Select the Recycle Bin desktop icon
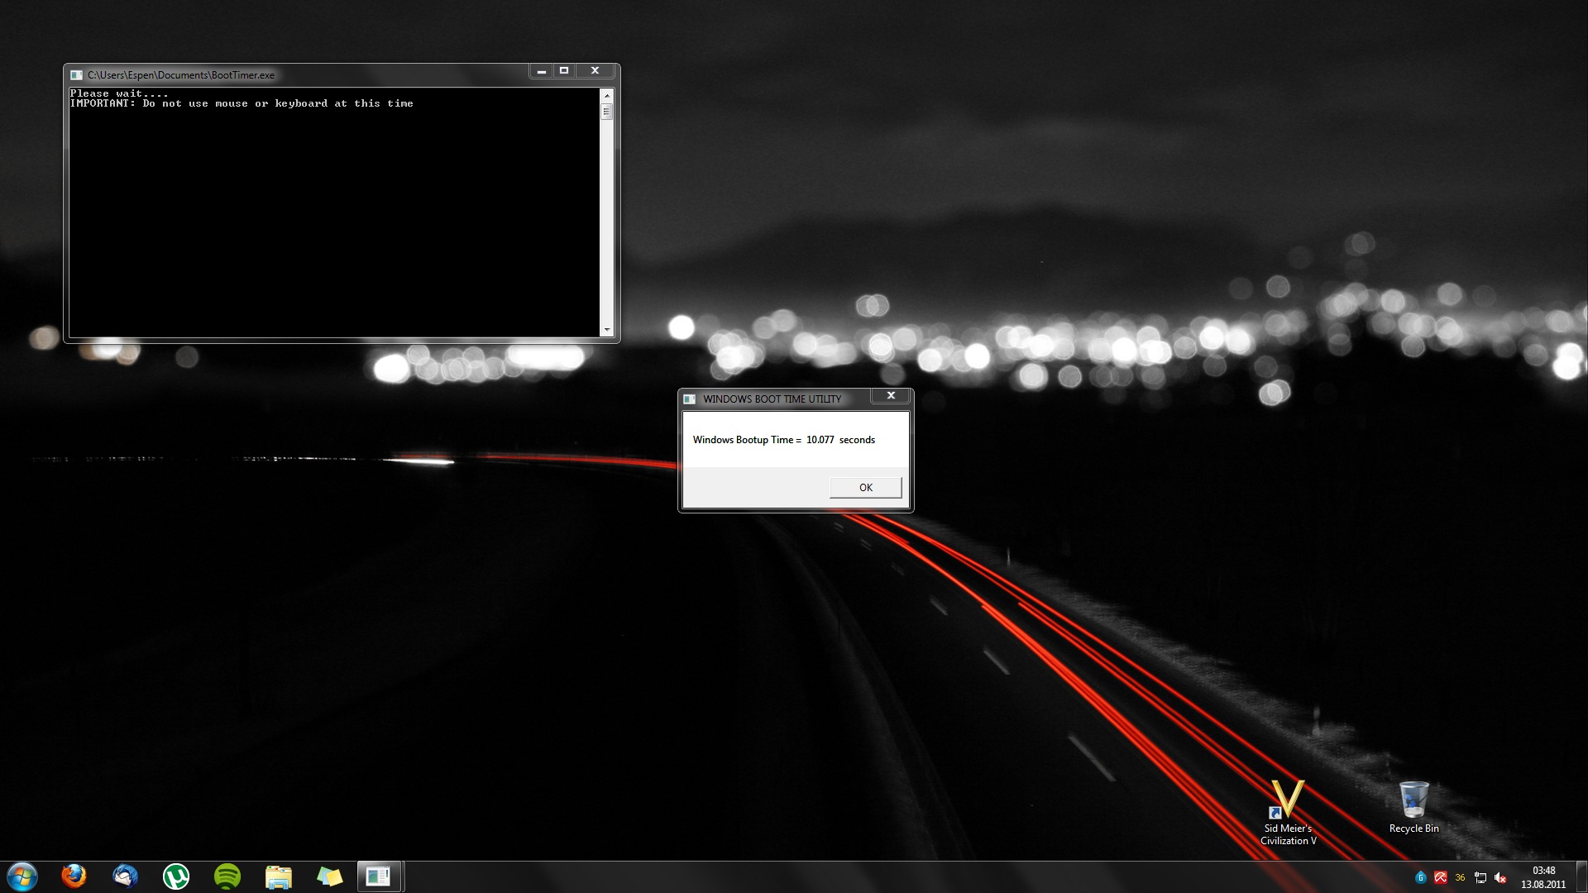1588x893 pixels. [x=1413, y=808]
